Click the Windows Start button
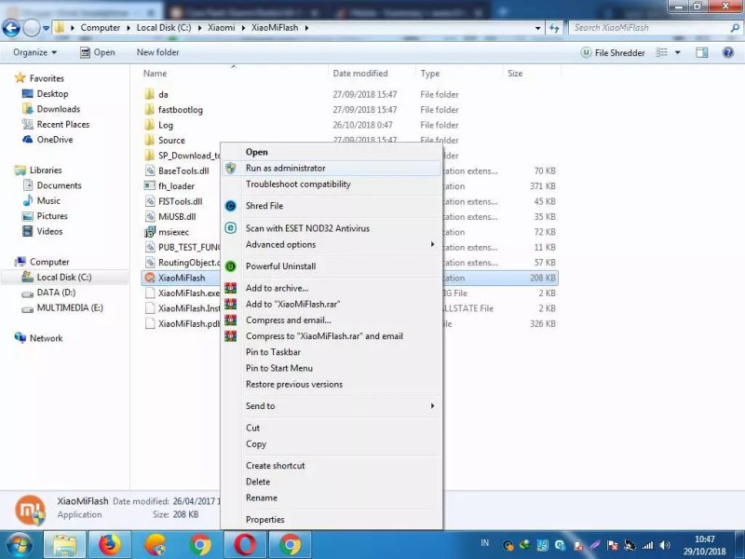Viewport: 745px width, 559px height. [19, 545]
